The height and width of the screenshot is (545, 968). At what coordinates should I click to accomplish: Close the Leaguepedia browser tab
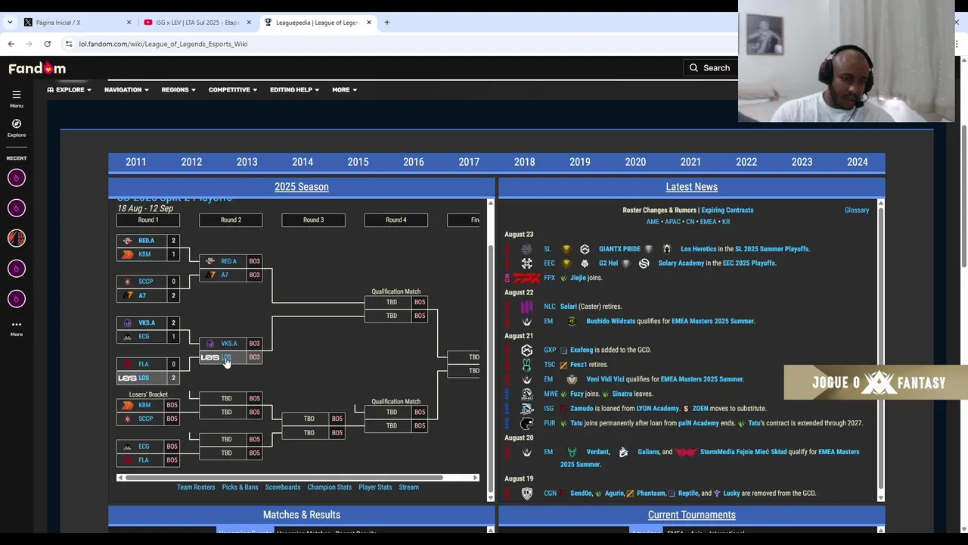click(369, 23)
